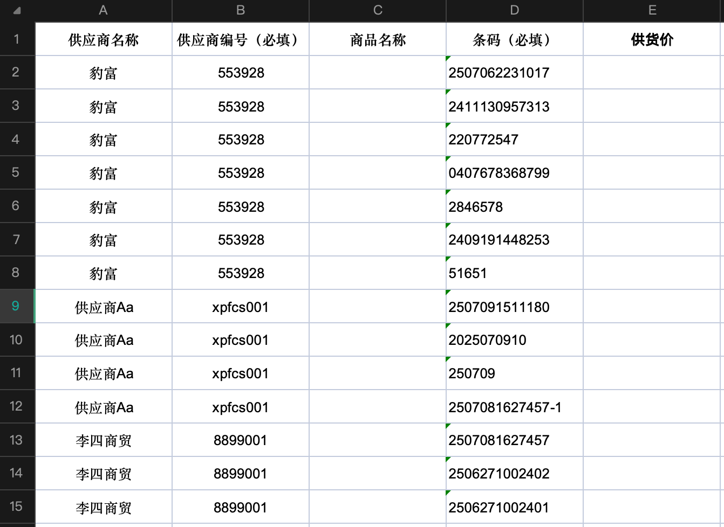This screenshot has width=724, height=527.
Task: Select the 供应商Aa cell in row 10
Action: [x=103, y=340]
